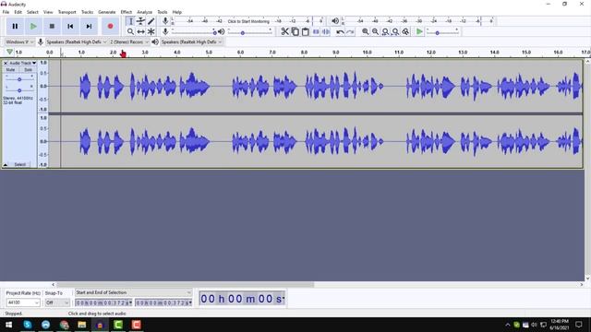Click the Copy icon

(x=295, y=31)
